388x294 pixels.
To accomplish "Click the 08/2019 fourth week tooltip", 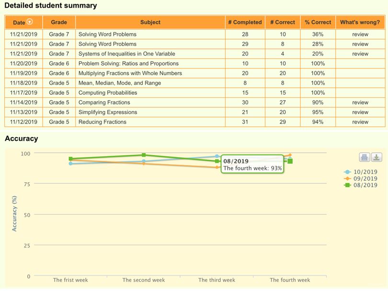I will (252, 164).
